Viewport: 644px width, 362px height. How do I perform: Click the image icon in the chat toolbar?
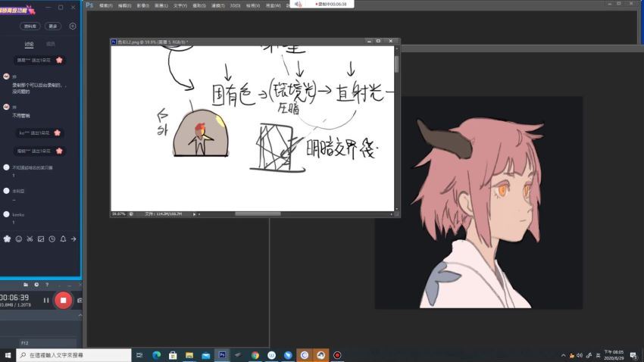[41, 239]
